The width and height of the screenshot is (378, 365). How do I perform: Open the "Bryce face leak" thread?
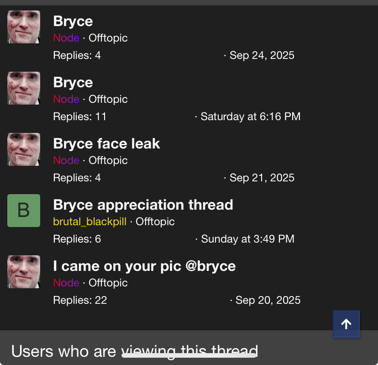pos(106,144)
